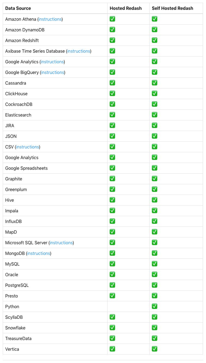
Task: Click Hosted Redash checkmark for MySQL
Action: tap(112, 264)
